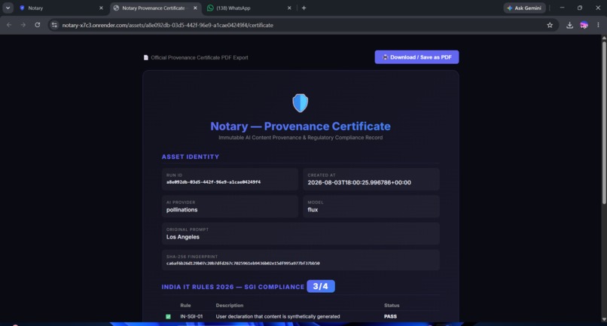607x326 pixels.
Task: Select the SHA-256 fingerprint hash value
Action: (x=243, y=264)
